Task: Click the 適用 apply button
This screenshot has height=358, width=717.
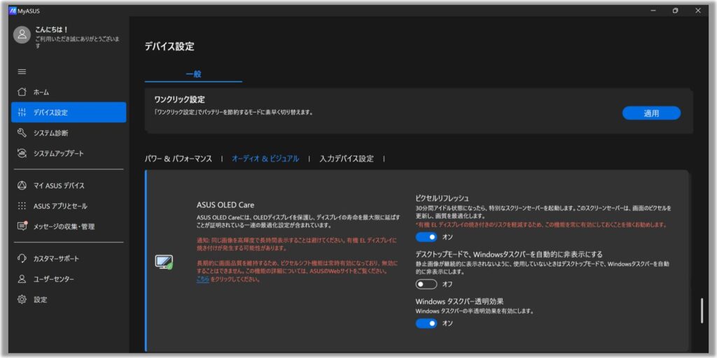Action: click(651, 113)
